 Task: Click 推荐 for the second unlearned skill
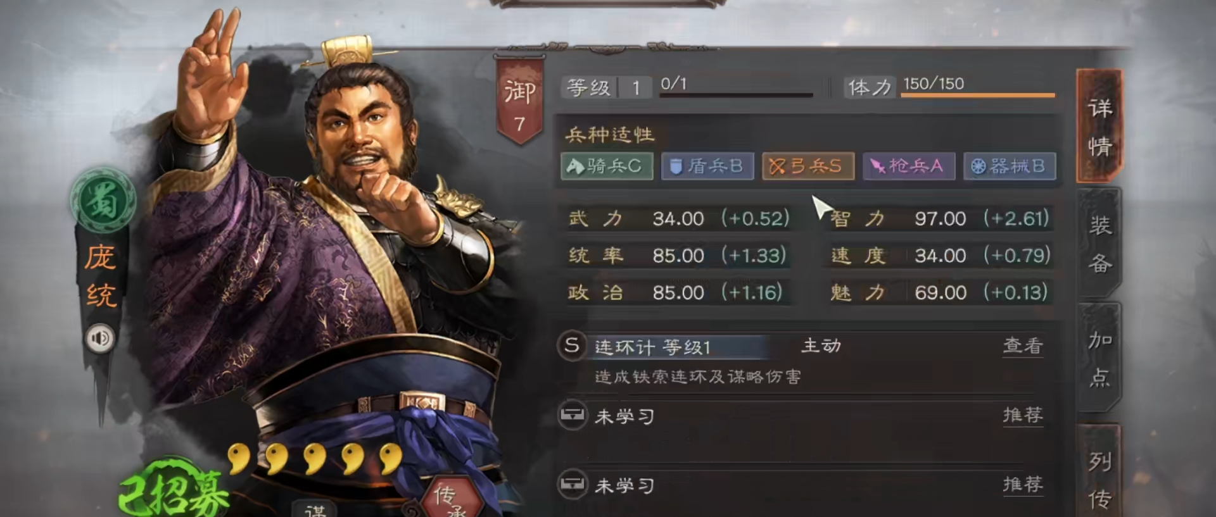[1023, 485]
